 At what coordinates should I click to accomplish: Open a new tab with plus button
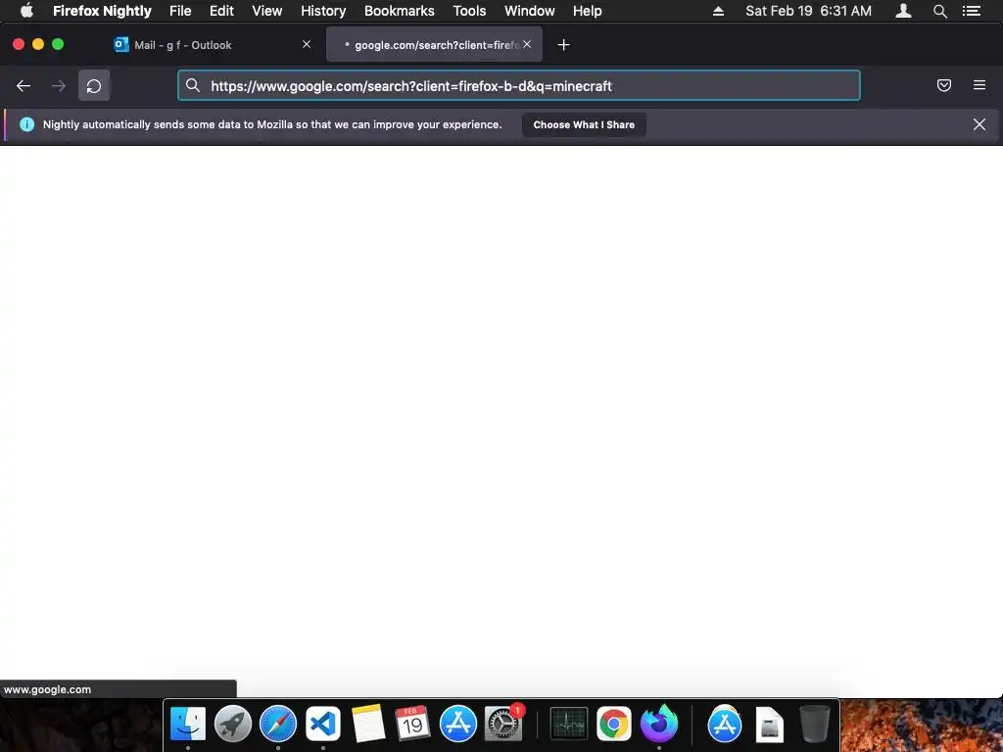pyautogui.click(x=563, y=45)
